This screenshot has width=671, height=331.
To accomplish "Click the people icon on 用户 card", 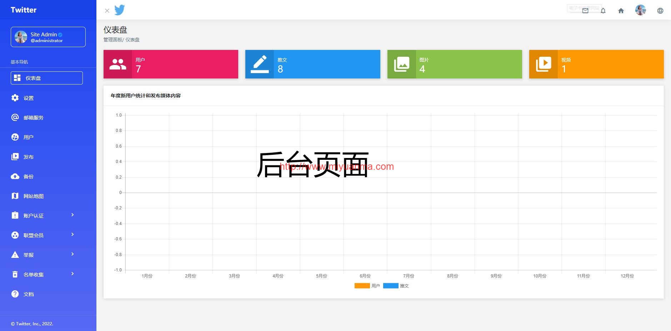I will point(118,64).
